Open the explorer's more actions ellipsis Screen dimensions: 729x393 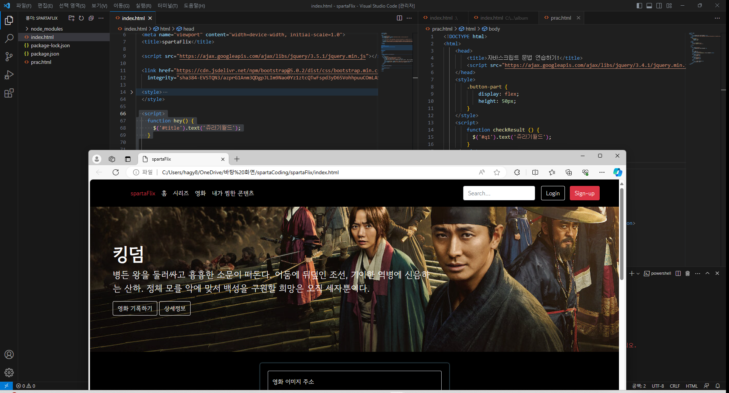pos(101,18)
